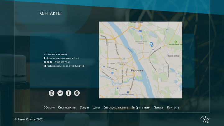The image size is (224, 126).
Task: Select Контакты in the footer menu
Action: coord(174,107)
